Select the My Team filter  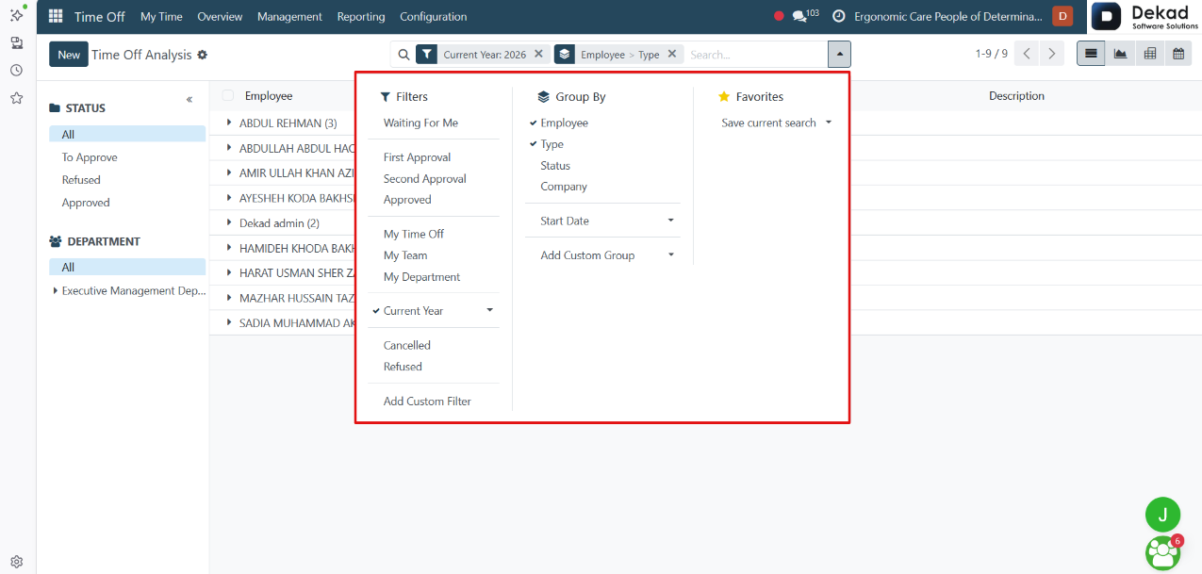click(405, 255)
